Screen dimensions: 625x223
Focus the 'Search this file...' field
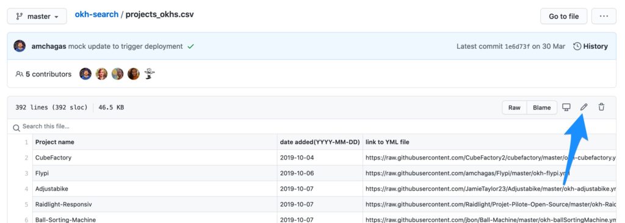[312, 126]
